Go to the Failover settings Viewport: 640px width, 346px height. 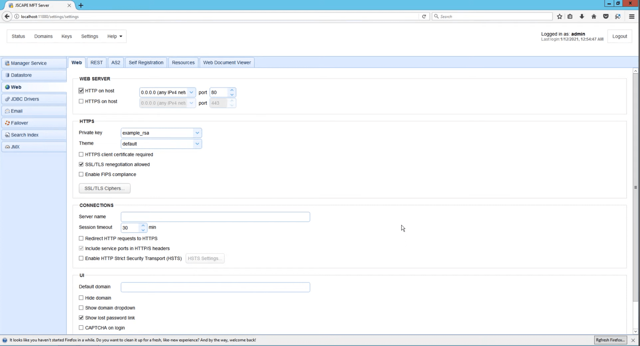click(x=34, y=123)
